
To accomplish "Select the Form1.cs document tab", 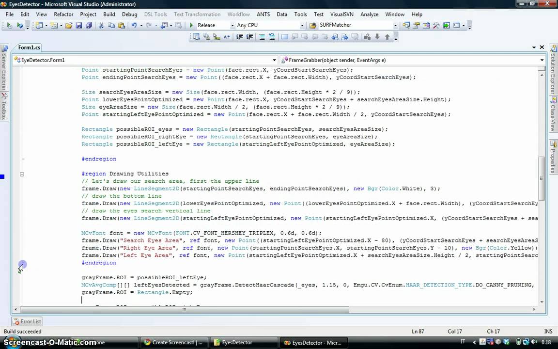I will tap(29, 48).
